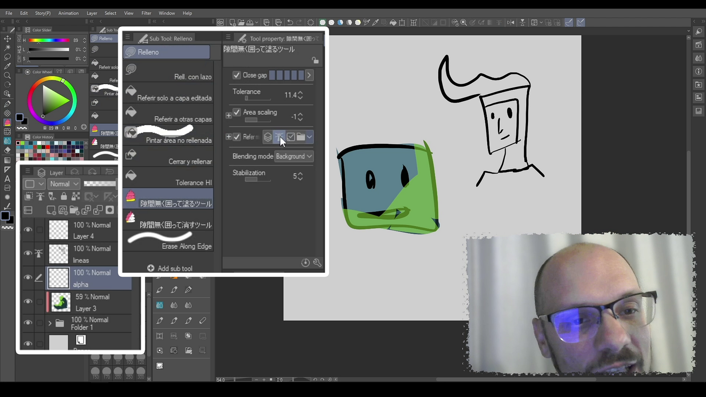Click the lineas layer thumbnail
This screenshot has height=397, width=706.
[x=59, y=254]
